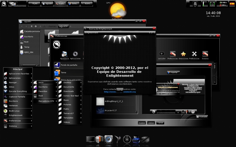Image resolution: width=236 pixels, height=147 pixels.
Task: Open the Sistema category in Preferencias
Action: 205,55
